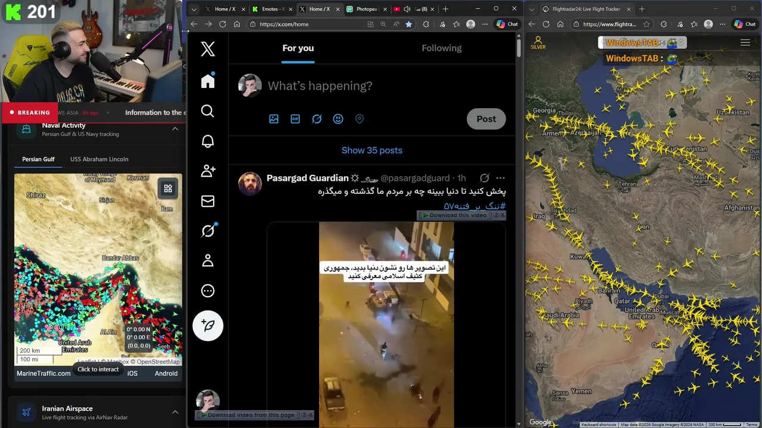Open Grok icon in X sidebar

(x=208, y=231)
